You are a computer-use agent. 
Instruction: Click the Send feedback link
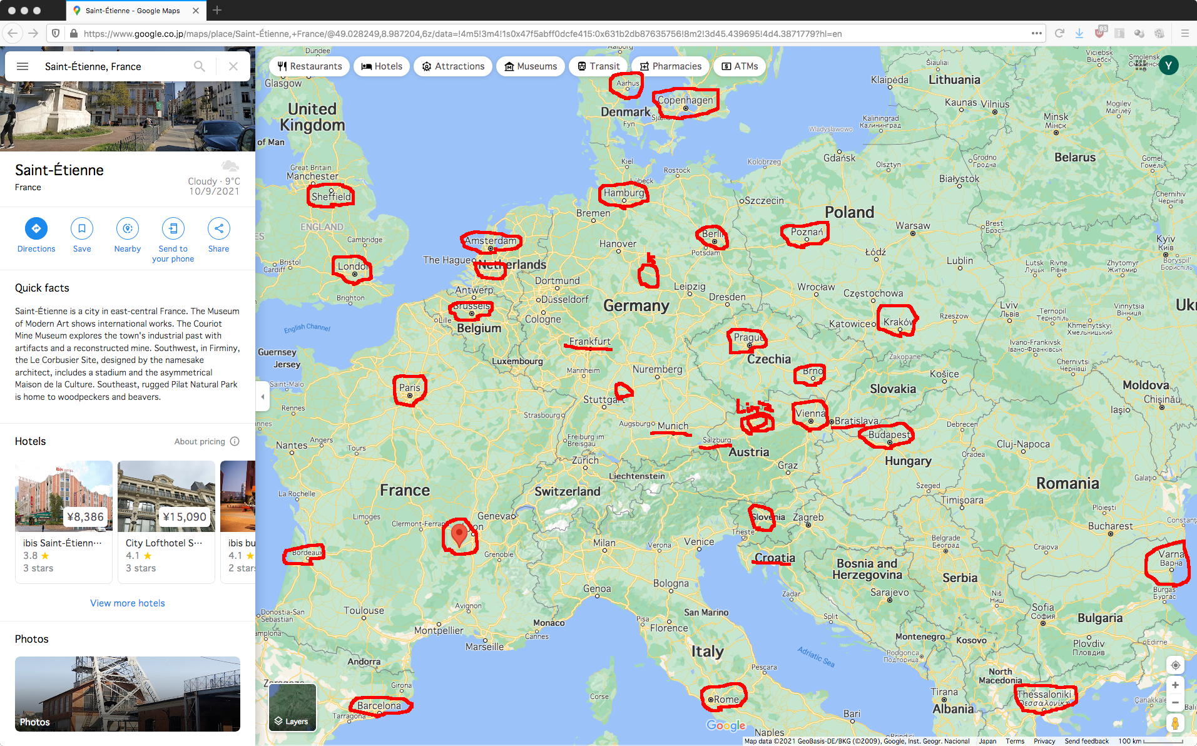click(1086, 741)
